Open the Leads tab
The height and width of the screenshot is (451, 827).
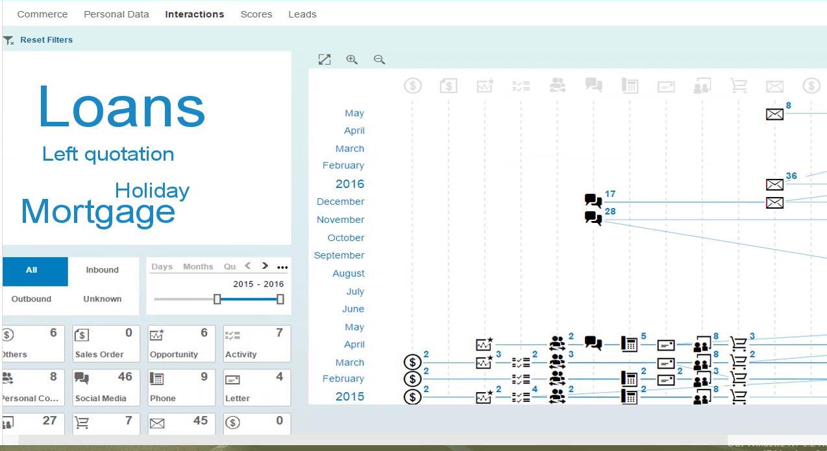click(302, 14)
